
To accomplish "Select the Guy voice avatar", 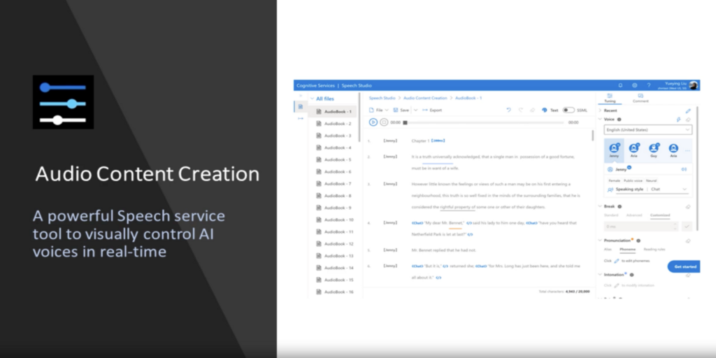I will tap(654, 150).
